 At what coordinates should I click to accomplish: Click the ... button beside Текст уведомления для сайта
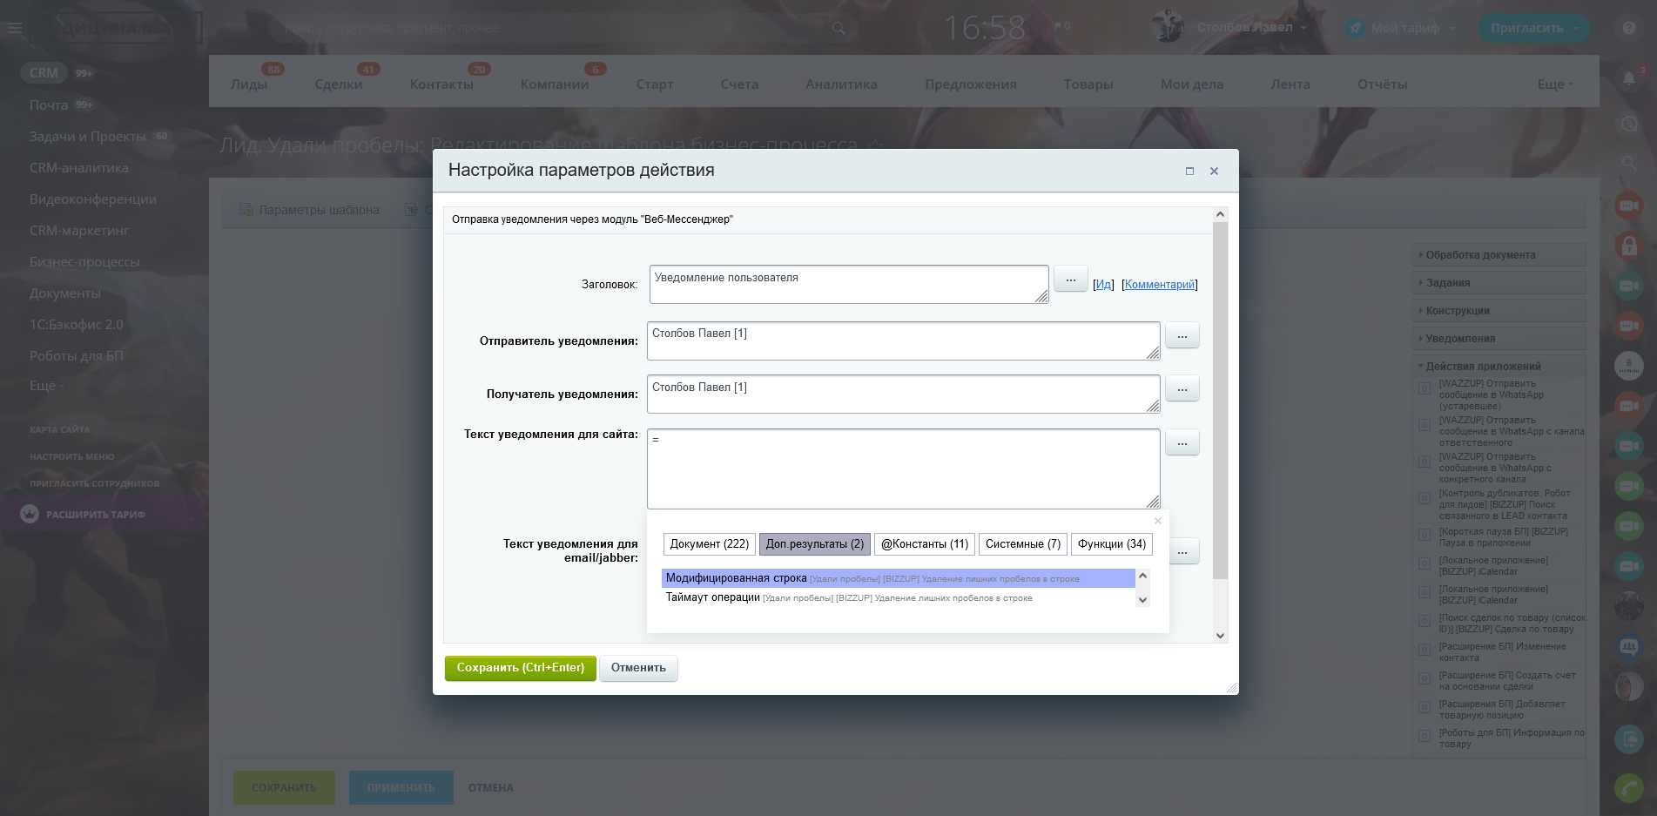pyautogui.click(x=1182, y=442)
